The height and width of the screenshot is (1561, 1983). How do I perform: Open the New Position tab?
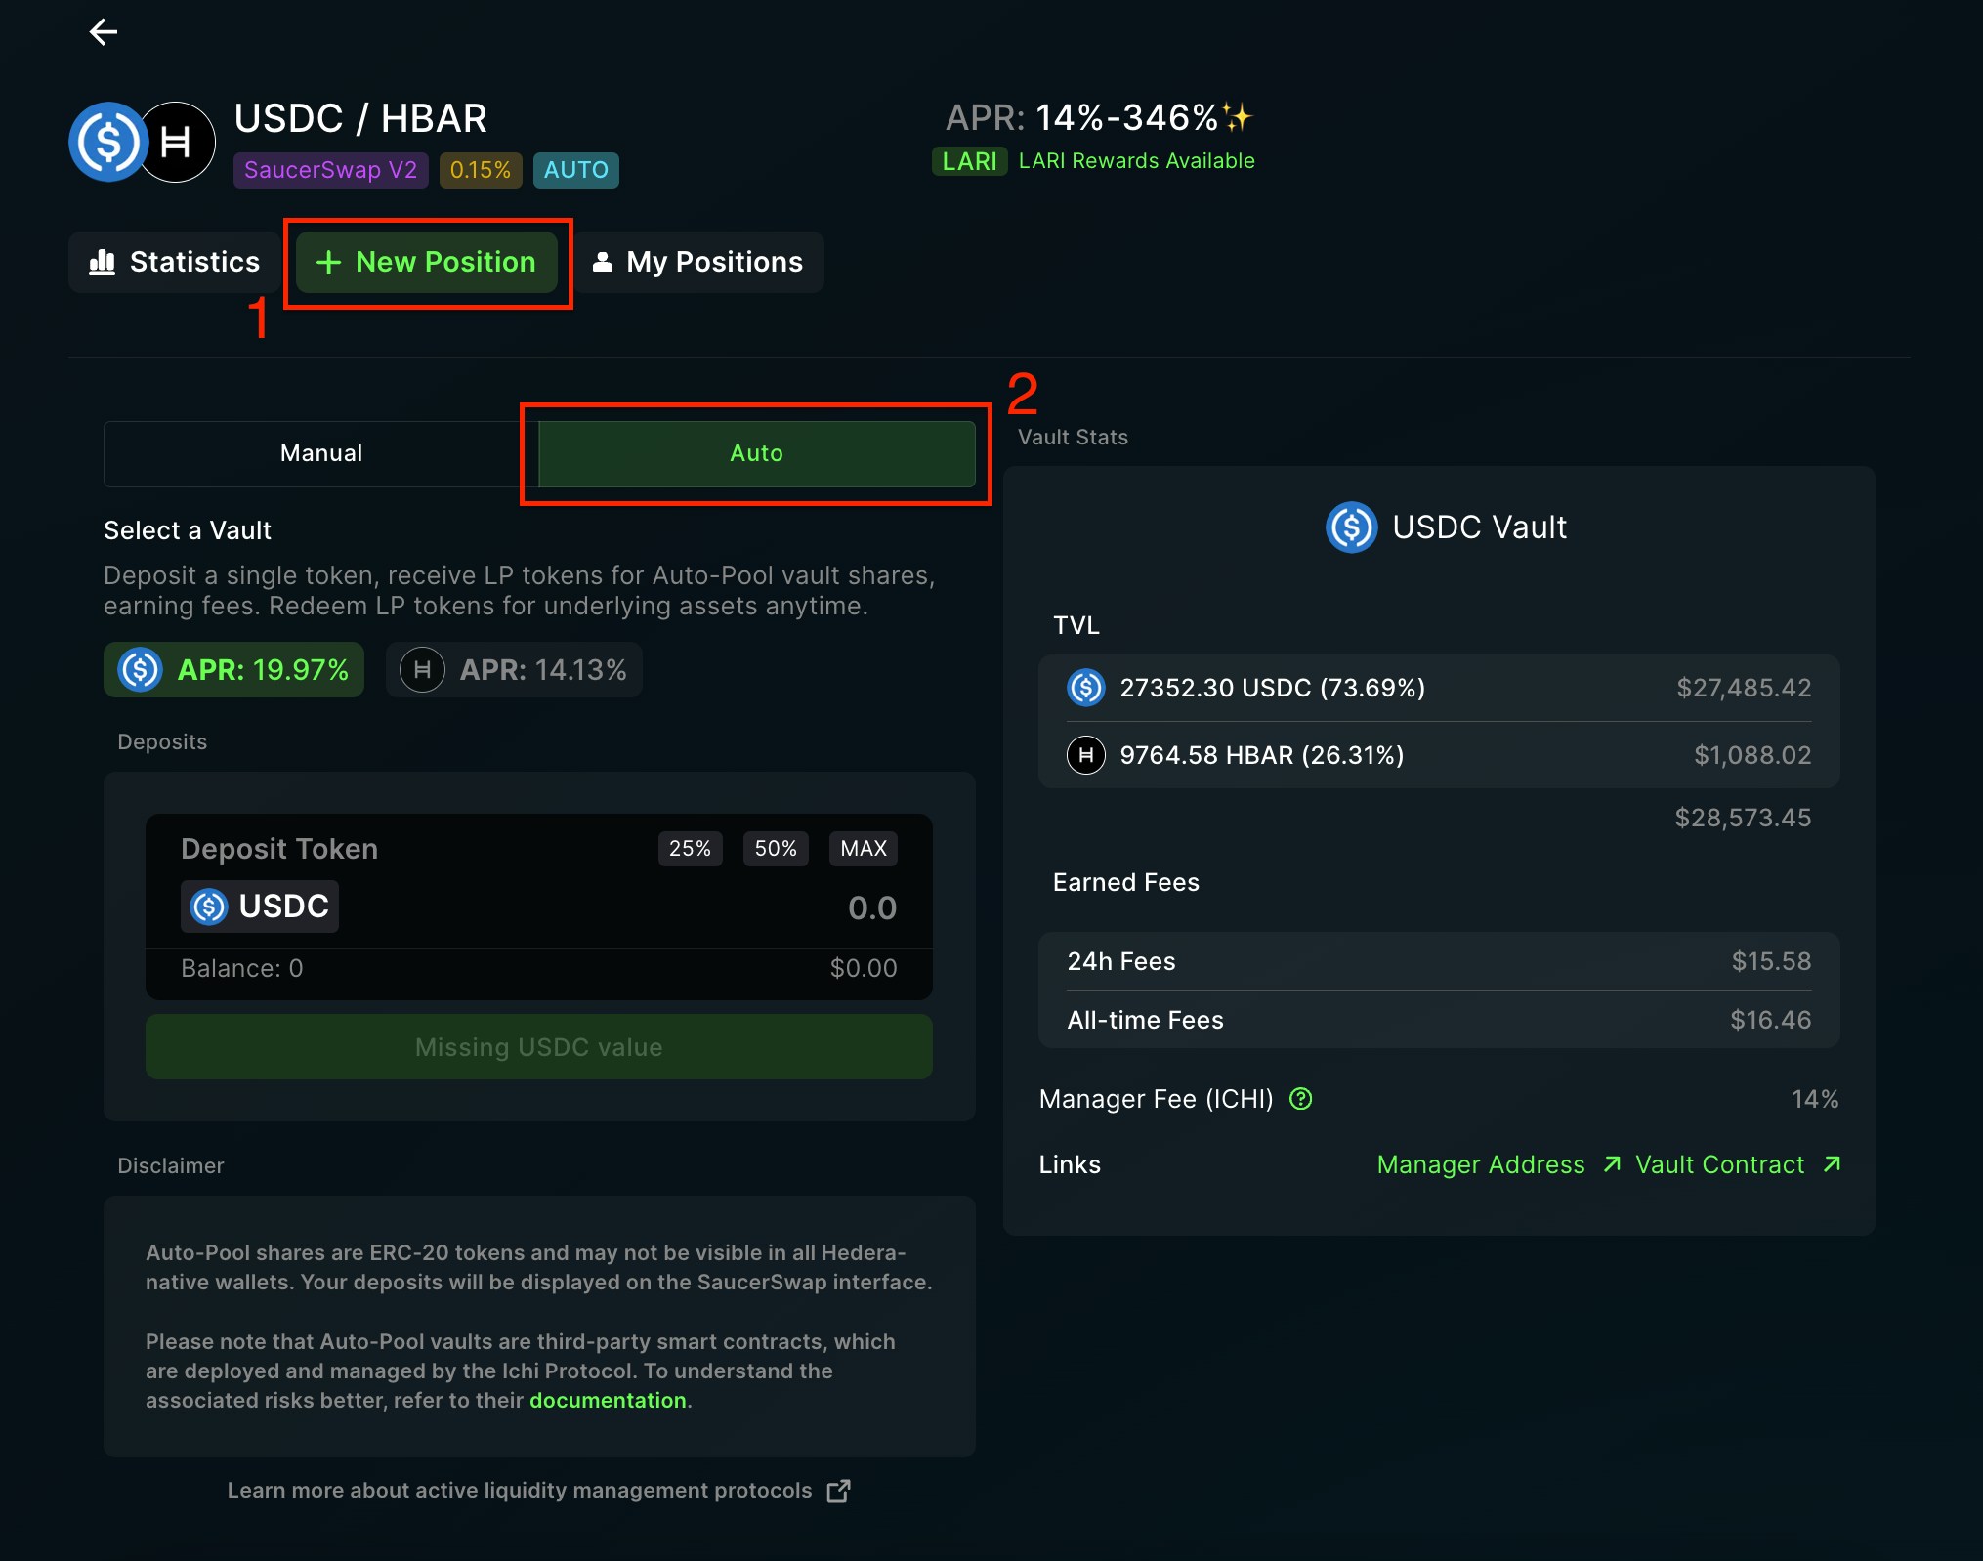point(426,262)
